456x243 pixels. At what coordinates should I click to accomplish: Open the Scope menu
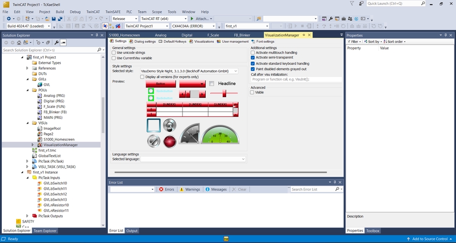(157, 12)
